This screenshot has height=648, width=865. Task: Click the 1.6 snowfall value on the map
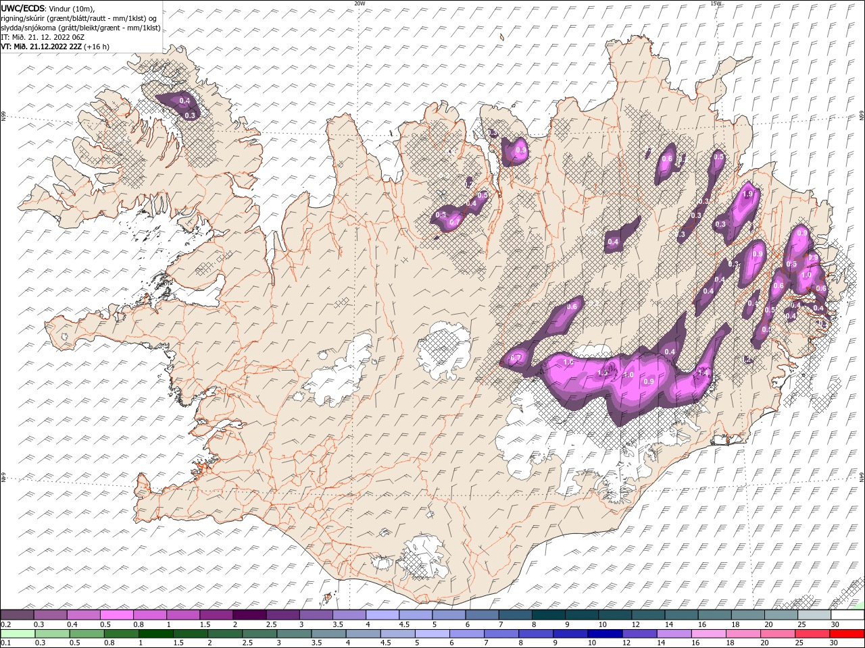(568, 363)
